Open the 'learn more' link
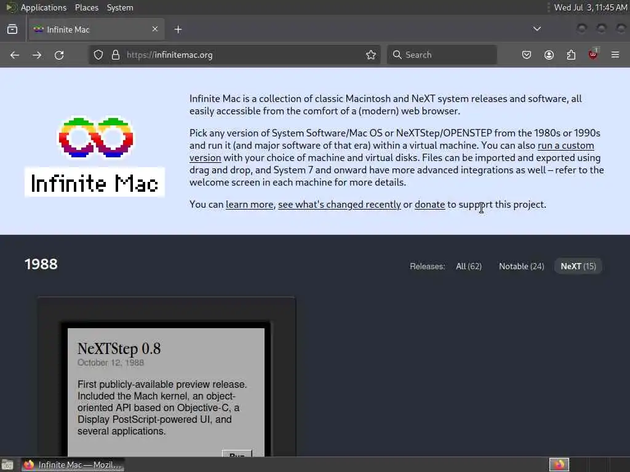Screen dimensions: 630x472 [250, 204]
